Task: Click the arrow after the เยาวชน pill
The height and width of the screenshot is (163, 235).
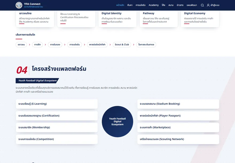Action: point(30,45)
